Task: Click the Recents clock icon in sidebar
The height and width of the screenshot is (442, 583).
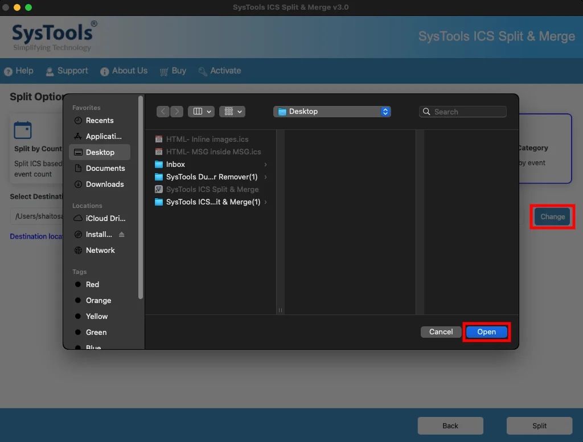Action: (78, 121)
